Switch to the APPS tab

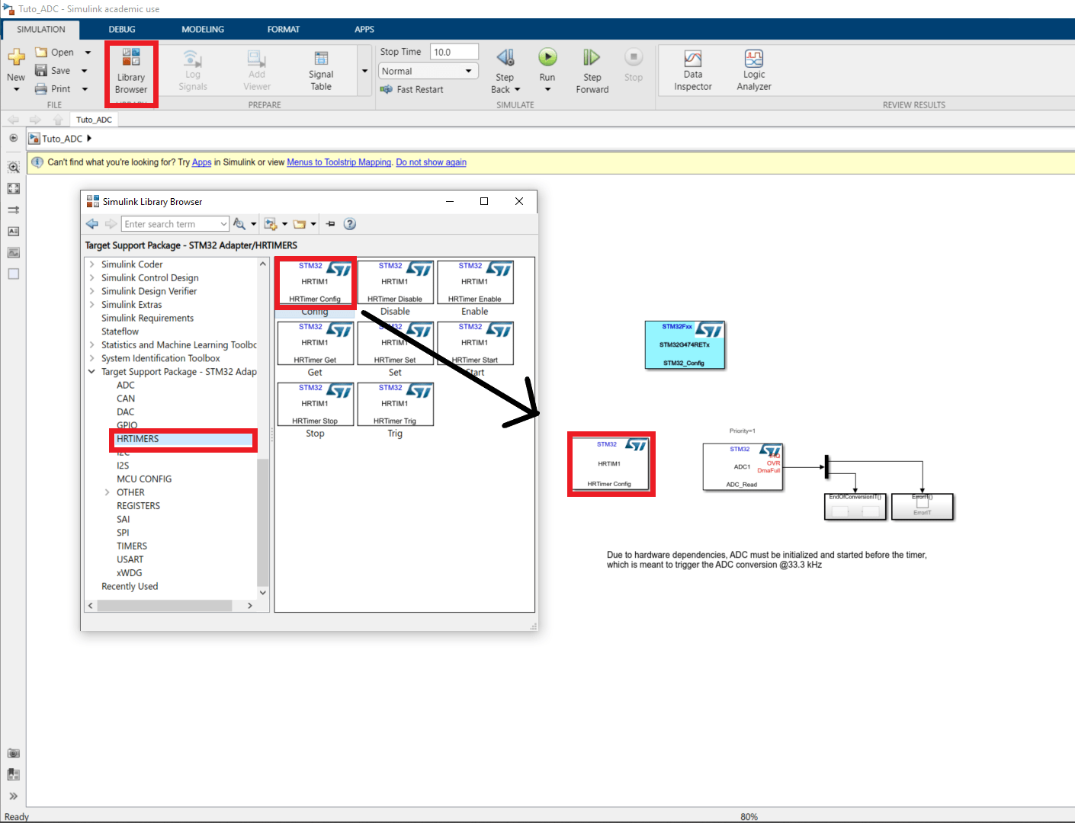tap(364, 29)
